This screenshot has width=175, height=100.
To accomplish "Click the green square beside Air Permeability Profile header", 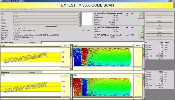I will click(71, 45).
